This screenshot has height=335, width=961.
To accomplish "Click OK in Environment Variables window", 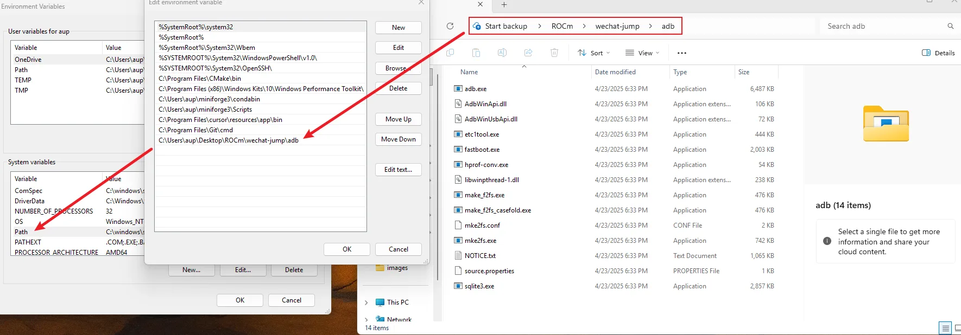I will (x=240, y=300).
